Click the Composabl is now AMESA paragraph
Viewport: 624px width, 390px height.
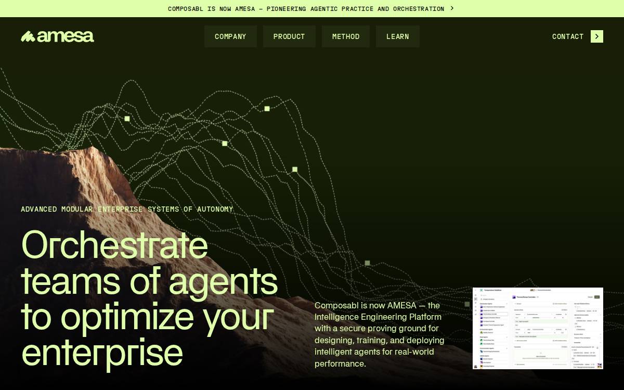tap(380, 334)
